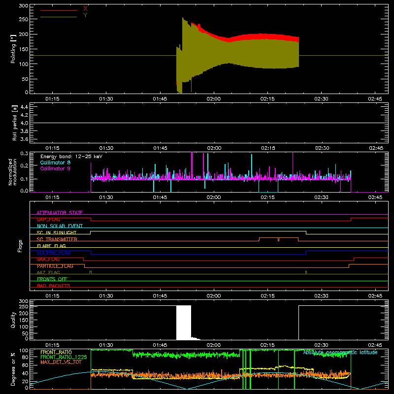Click the green FRONT_RATIO_1225 legend entry
This screenshot has height=394, width=394.
pos(64,357)
